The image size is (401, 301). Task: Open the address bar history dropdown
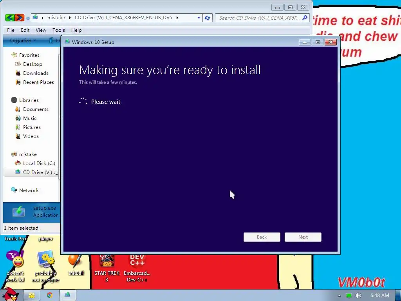[x=199, y=18]
